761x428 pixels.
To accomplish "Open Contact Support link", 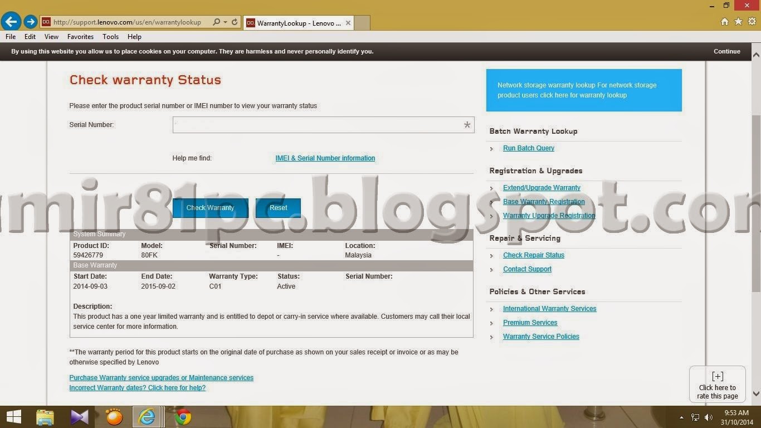I will click(x=527, y=269).
